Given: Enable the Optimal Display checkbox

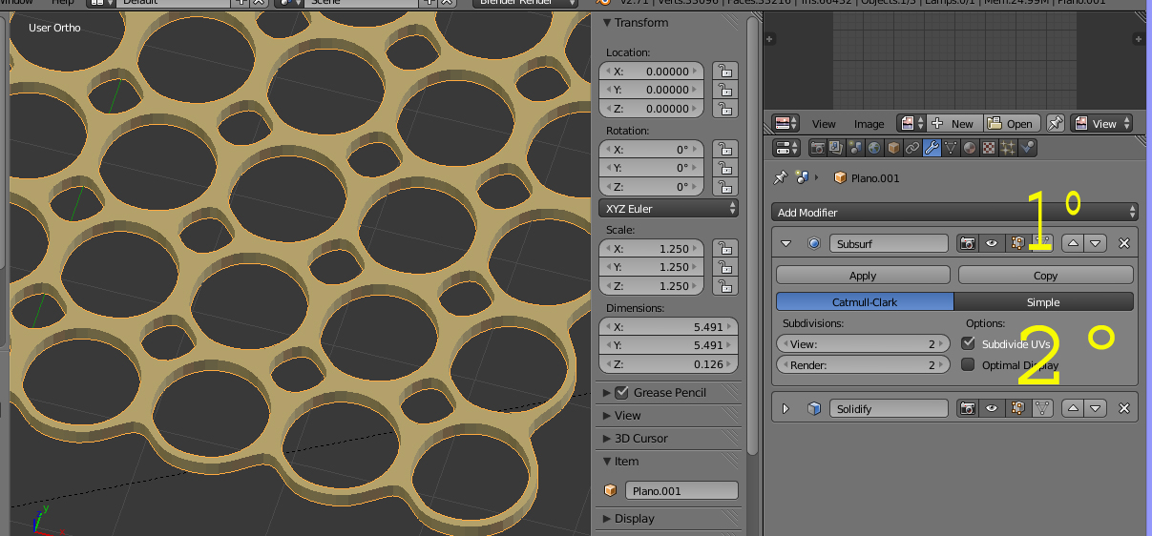Looking at the screenshot, I should [968, 364].
